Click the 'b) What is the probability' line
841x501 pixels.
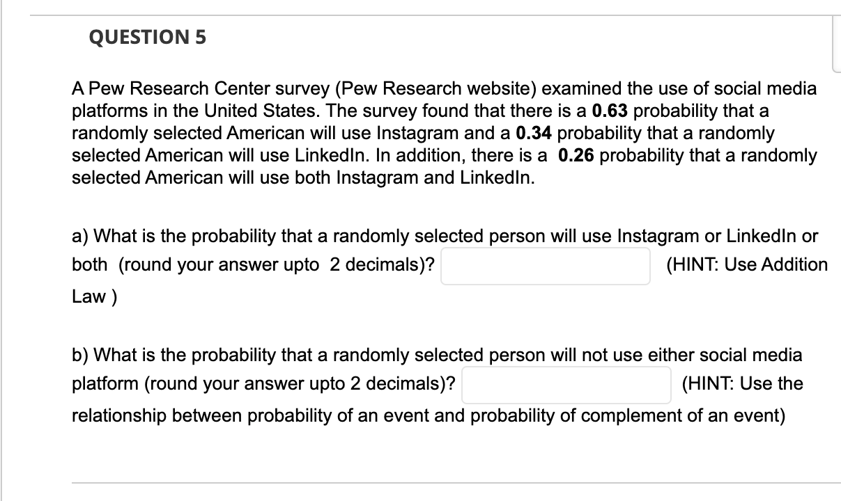(x=438, y=355)
